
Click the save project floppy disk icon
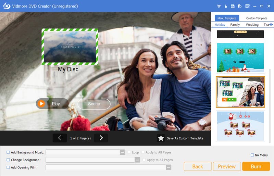[233, 6]
